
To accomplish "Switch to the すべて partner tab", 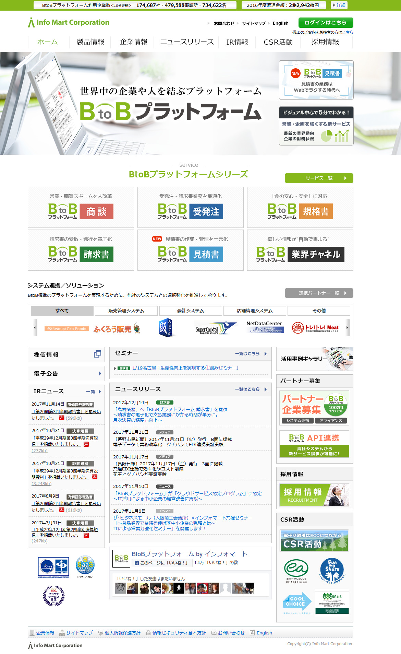I will 62,311.
